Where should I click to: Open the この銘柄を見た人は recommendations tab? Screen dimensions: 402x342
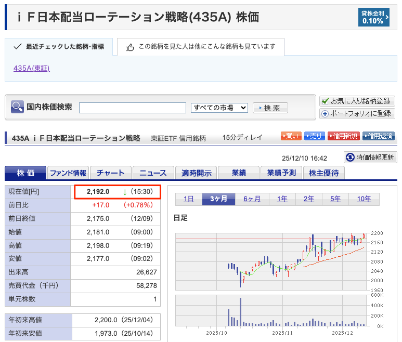point(200,47)
